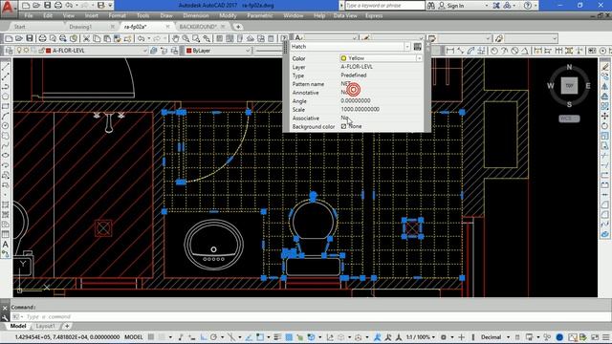612x344 pixels.
Task: Add a new layout with plus button
Action: point(67,326)
